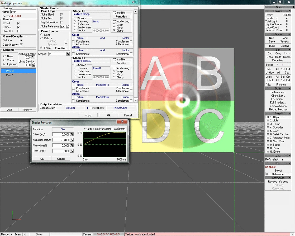Open the Draw dropdown in status bar

[x=24, y=234]
